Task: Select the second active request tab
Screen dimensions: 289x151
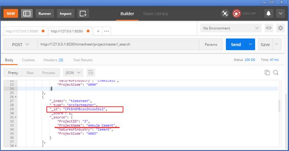Action: coord(70,31)
